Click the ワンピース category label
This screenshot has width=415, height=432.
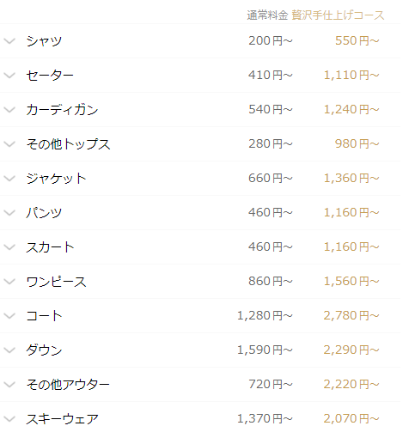pos(56,282)
